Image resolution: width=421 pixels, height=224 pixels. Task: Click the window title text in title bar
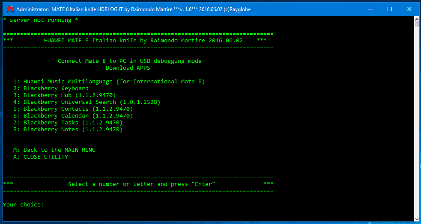134,9
